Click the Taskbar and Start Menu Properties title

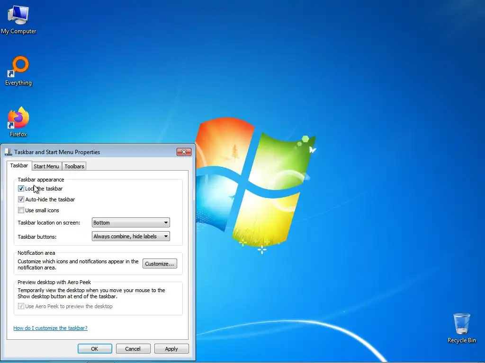[57, 152]
